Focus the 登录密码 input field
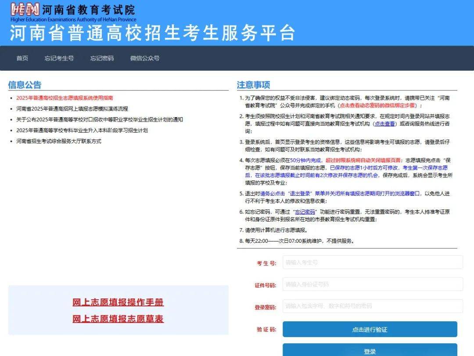The height and width of the screenshot is (356, 474). point(373,306)
